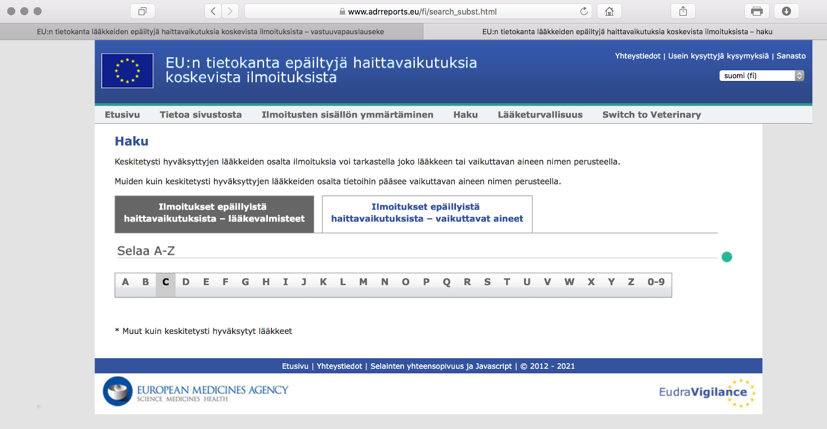Click the Usein kysyttyjä kysymyksiä link

[x=718, y=56]
